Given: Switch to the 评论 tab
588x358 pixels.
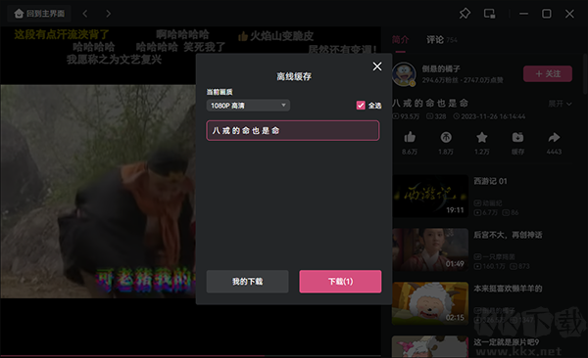Looking at the screenshot, I should (x=435, y=40).
